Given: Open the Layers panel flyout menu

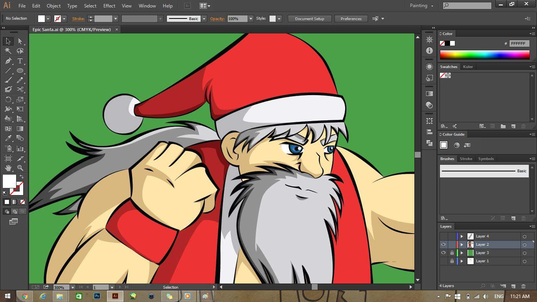Looking at the screenshot, I should 531,226.
